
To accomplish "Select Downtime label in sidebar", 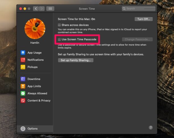I will point(34,79).
